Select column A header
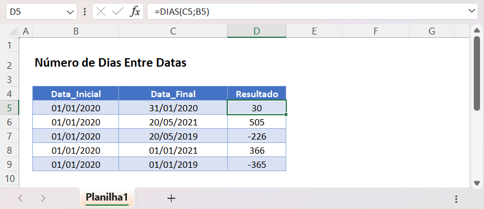Image resolution: width=484 pixels, height=209 pixels. tap(26, 31)
